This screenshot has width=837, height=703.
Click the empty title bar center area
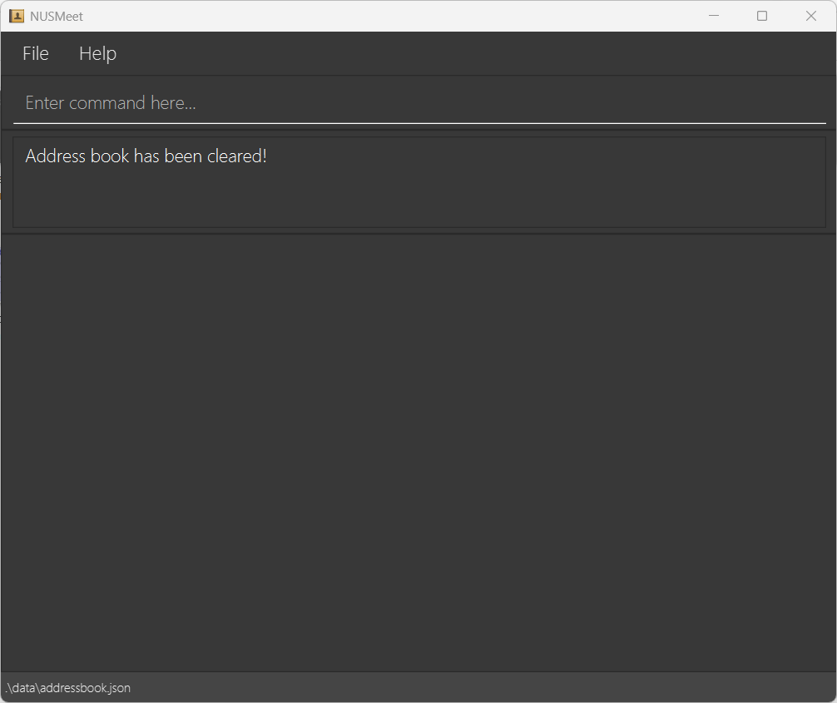click(374, 16)
